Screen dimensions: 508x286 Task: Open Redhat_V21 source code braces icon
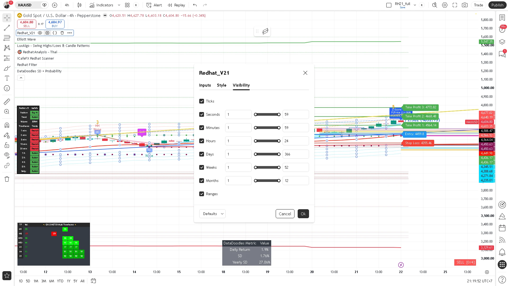point(55,33)
